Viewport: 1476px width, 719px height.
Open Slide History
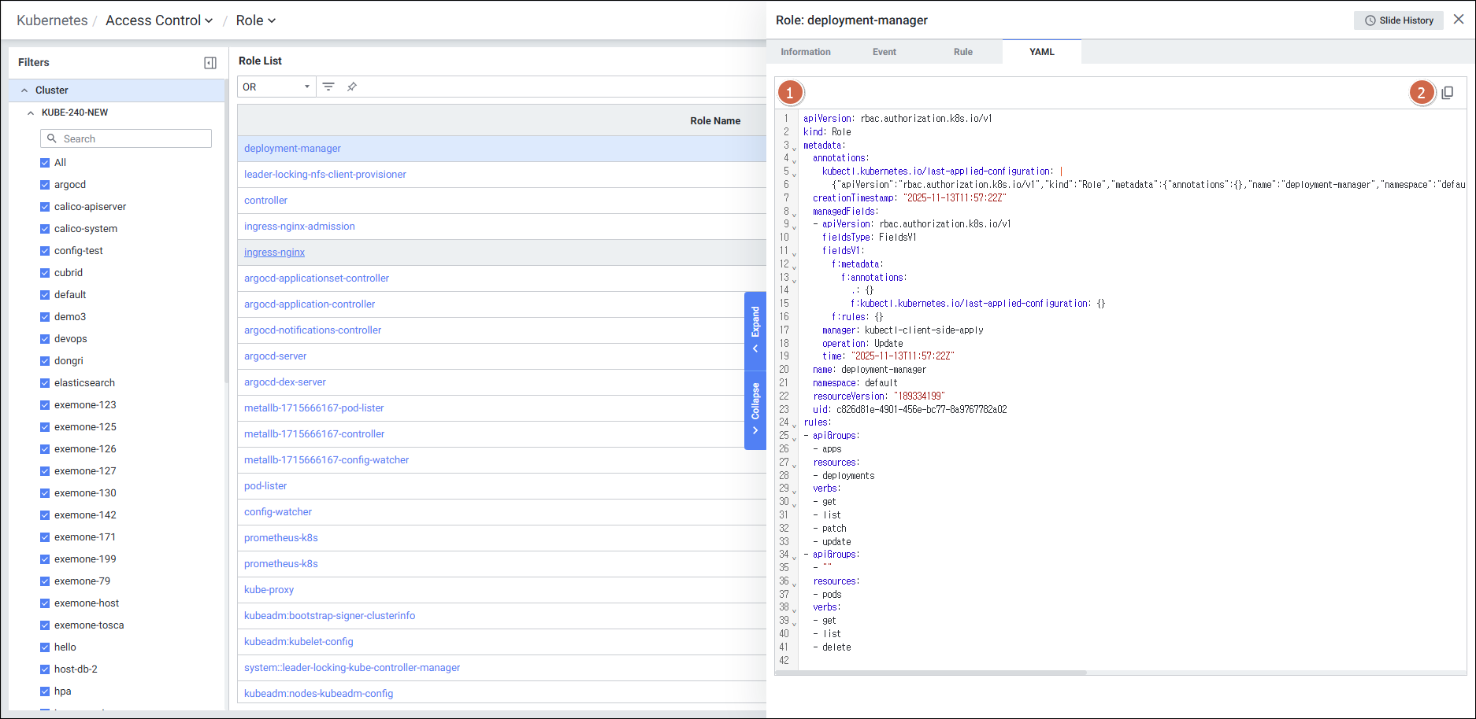click(1398, 20)
